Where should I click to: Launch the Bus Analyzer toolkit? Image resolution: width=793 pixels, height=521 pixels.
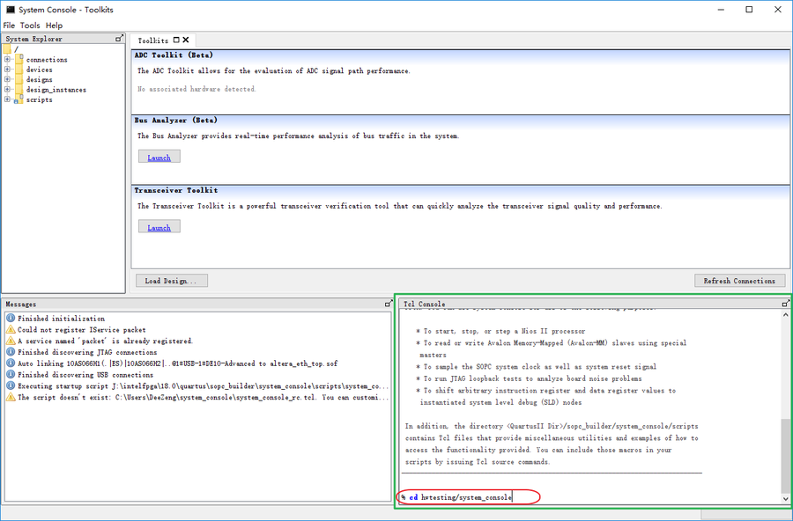click(x=159, y=158)
